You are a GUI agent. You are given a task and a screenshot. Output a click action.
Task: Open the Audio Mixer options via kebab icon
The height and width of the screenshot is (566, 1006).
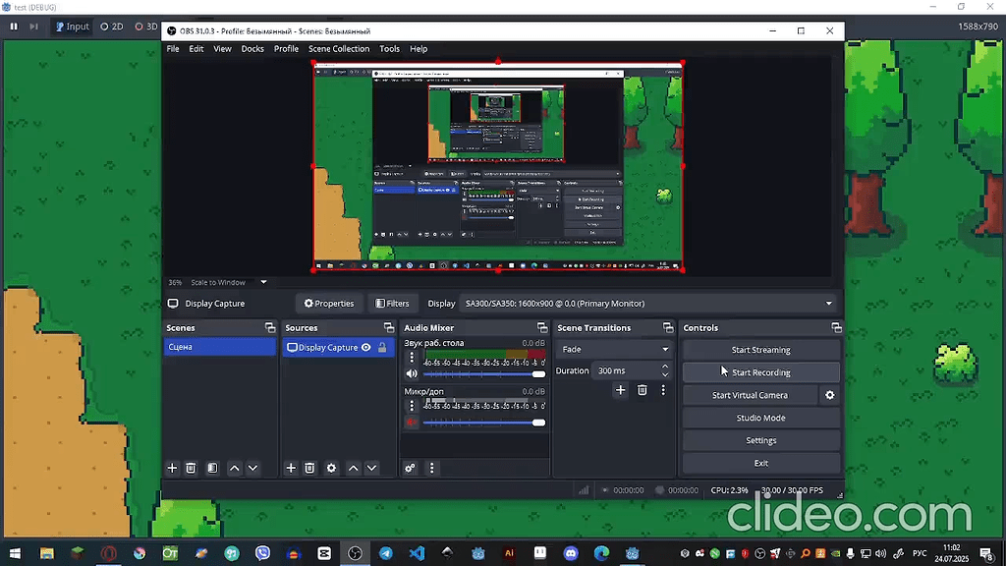pyautogui.click(x=431, y=469)
